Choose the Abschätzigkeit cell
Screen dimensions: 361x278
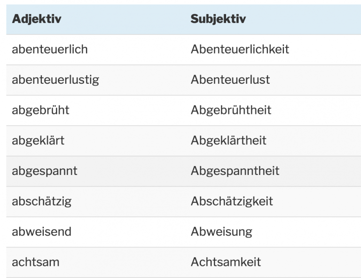point(232,201)
